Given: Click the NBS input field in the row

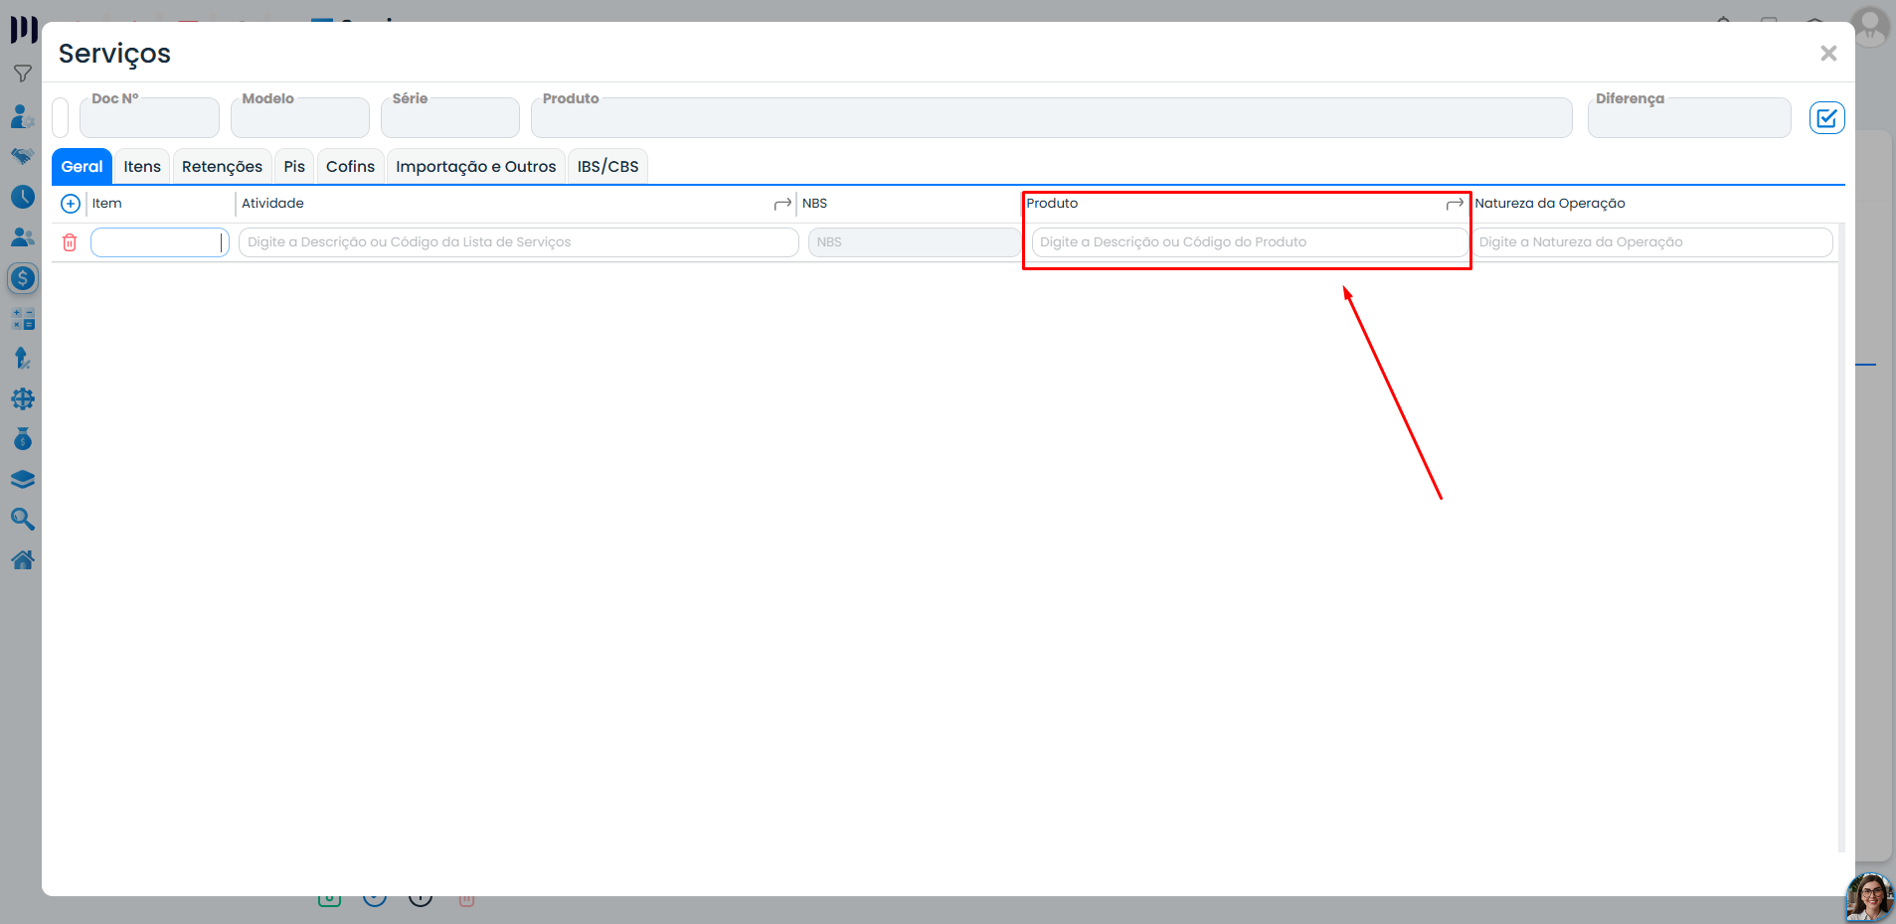Looking at the screenshot, I should pos(914,242).
